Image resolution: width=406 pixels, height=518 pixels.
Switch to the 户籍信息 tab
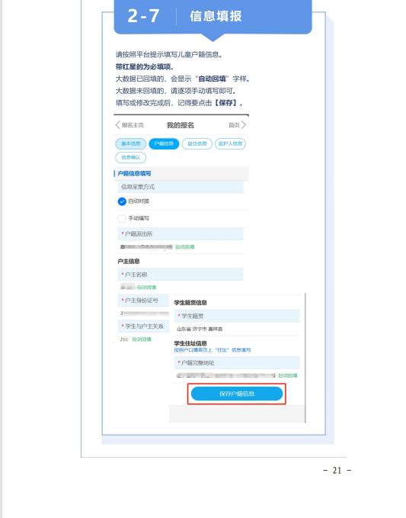164,143
